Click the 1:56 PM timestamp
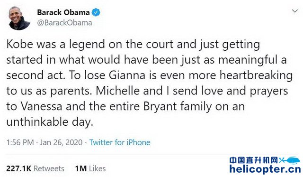303x177 pixels. click(x=20, y=142)
